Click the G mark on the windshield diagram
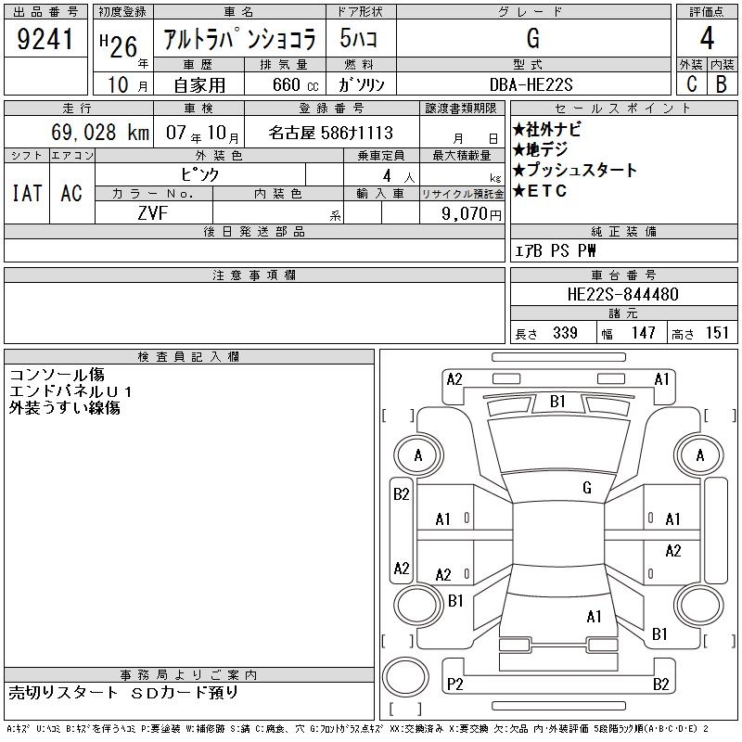 pos(587,487)
